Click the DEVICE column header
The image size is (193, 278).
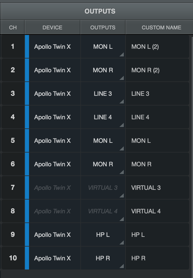coord(52,28)
